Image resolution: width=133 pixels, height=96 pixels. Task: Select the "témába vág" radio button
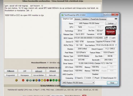[x=48, y=62]
